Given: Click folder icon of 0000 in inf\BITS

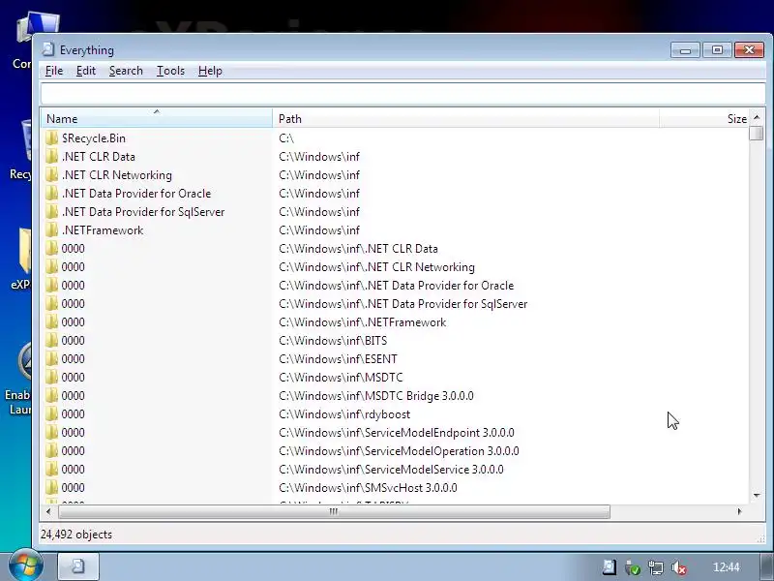Looking at the screenshot, I should [x=51, y=341].
